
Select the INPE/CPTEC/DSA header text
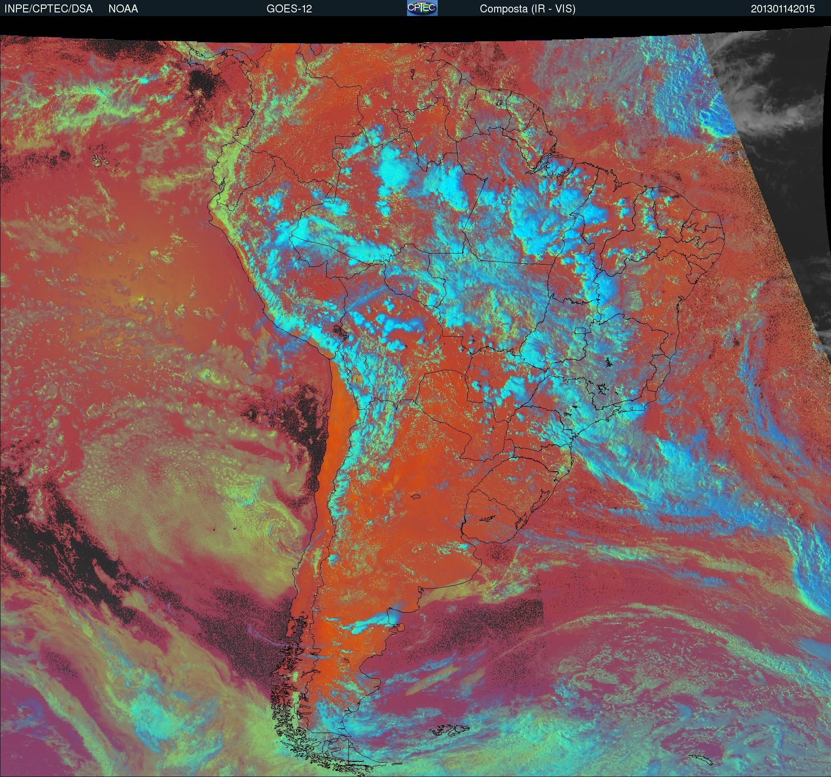(x=48, y=9)
